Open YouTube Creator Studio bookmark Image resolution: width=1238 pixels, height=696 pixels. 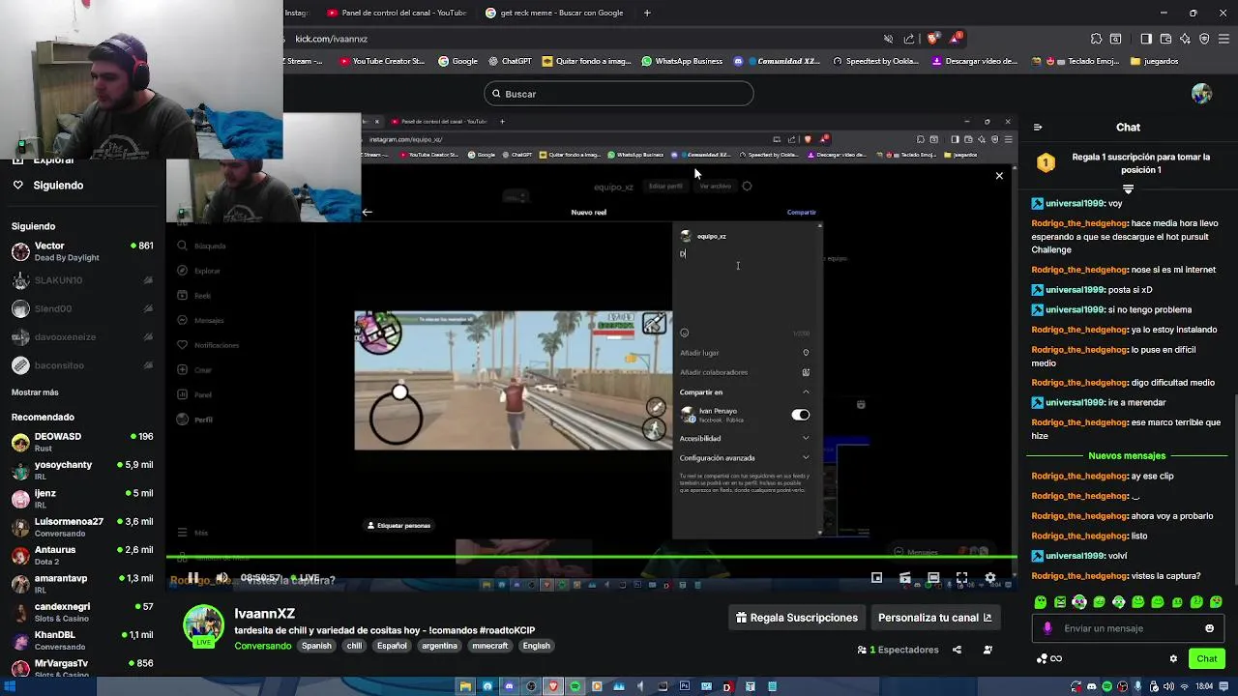tap(382, 61)
